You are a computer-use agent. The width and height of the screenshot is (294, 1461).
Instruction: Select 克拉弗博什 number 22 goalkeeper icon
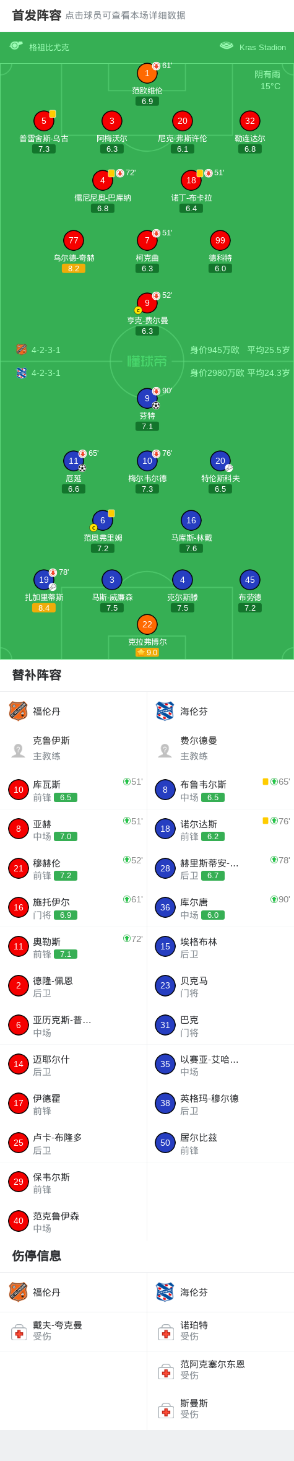pos(147,624)
